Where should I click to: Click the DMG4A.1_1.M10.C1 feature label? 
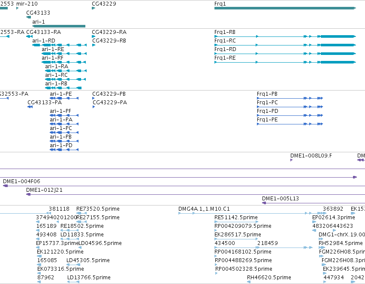coord(204,209)
